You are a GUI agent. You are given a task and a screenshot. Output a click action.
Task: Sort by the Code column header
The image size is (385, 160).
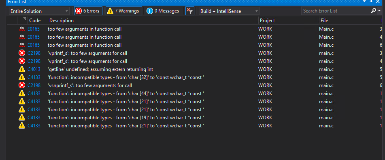[x=35, y=21]
